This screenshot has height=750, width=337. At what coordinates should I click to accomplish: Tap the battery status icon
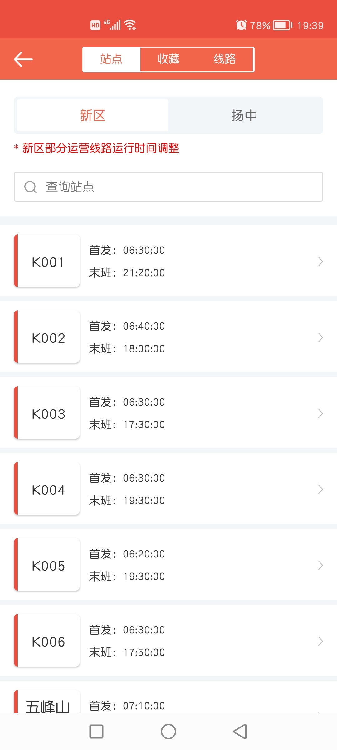[x=282, y=25]
